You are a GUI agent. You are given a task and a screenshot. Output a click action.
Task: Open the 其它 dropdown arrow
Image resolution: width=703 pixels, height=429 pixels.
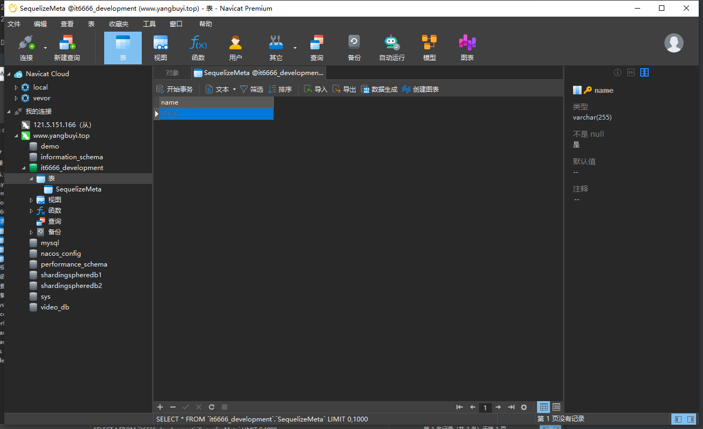tap(295, 48)
